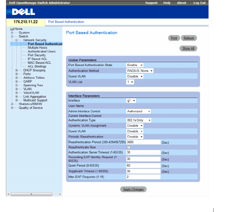This screenshot has height=212, width=234.
Task: Expand the VLAN tree node
Action: pyautogui.click(x=17, y=89)
